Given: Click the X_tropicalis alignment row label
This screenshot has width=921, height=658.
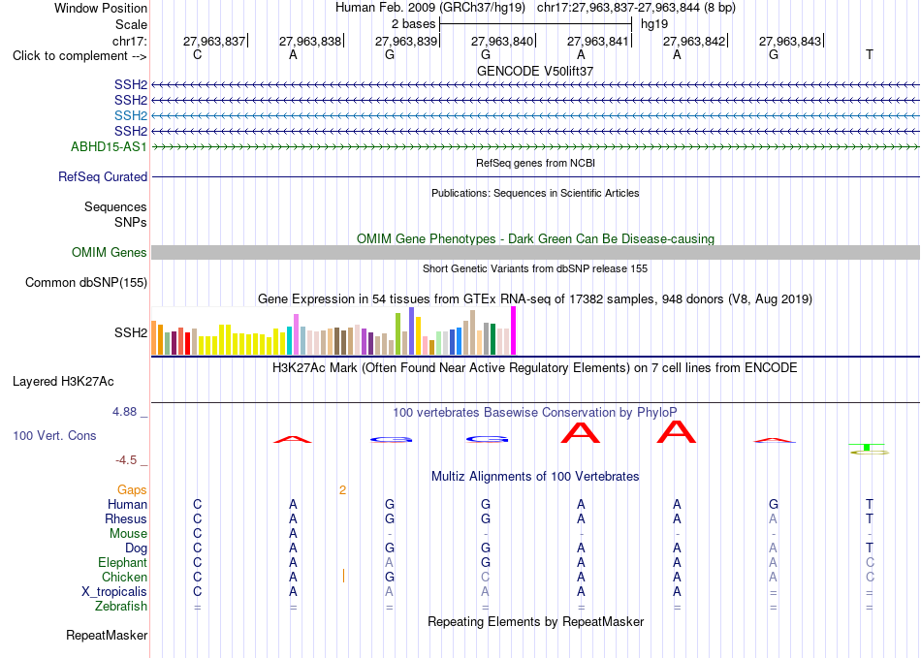Looking at the screenshot, I should [x=114, y=592].
